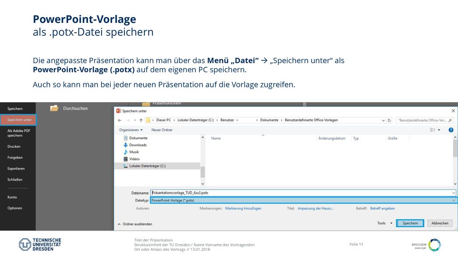The width and height of the screenshot is (458, 258).
Task: Expand the Dateiname dropdown arrow
Action: coord(454,193)
